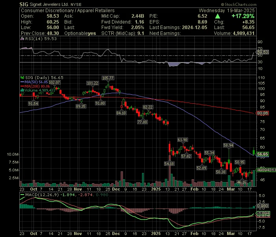Click the Prev Close value 48.30
This screenshot has height=237, width=276.
coord(52,33)
